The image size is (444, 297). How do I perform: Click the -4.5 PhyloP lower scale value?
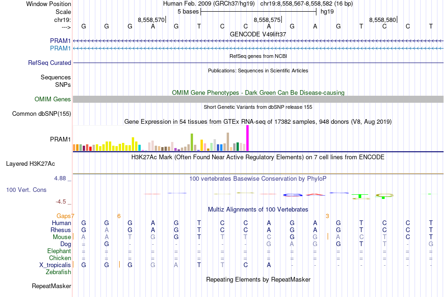point(61,202)
